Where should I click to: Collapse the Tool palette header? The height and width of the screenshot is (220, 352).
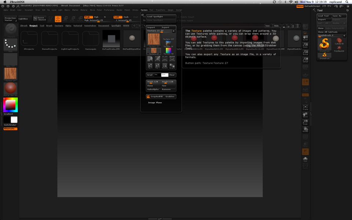point(320,10)
